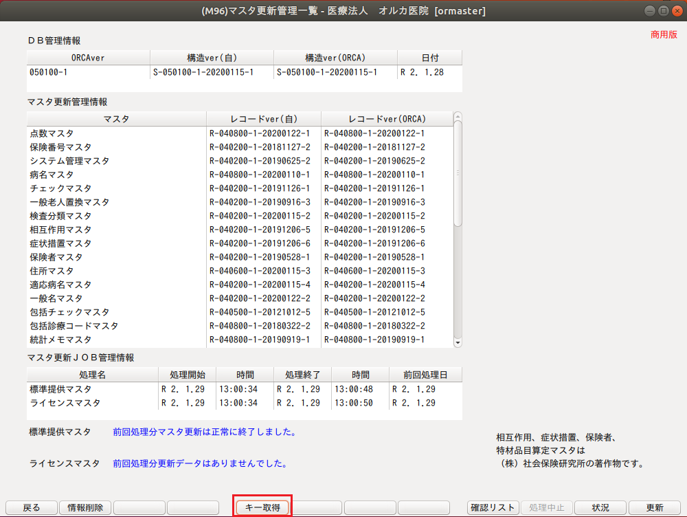Click the 戻る button
The height and width of the screenshot is (517, 687).
coord(31,507)
